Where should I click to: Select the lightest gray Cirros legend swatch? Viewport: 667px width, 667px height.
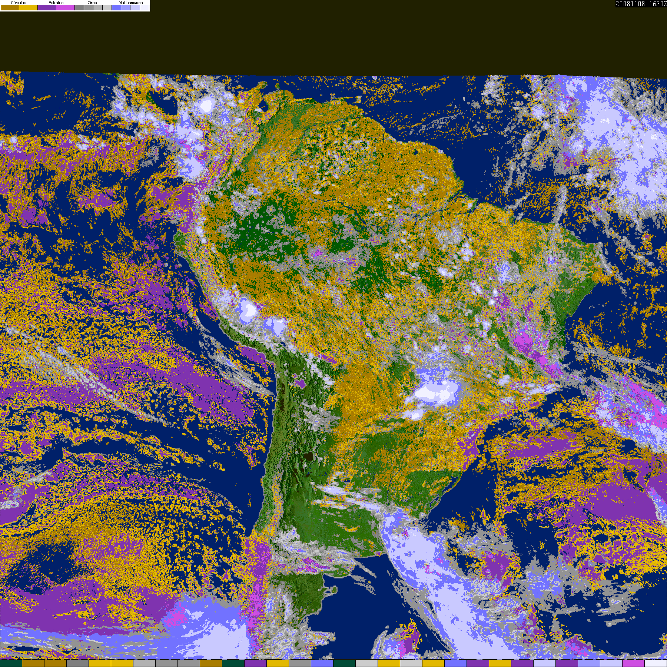point(107,7)
